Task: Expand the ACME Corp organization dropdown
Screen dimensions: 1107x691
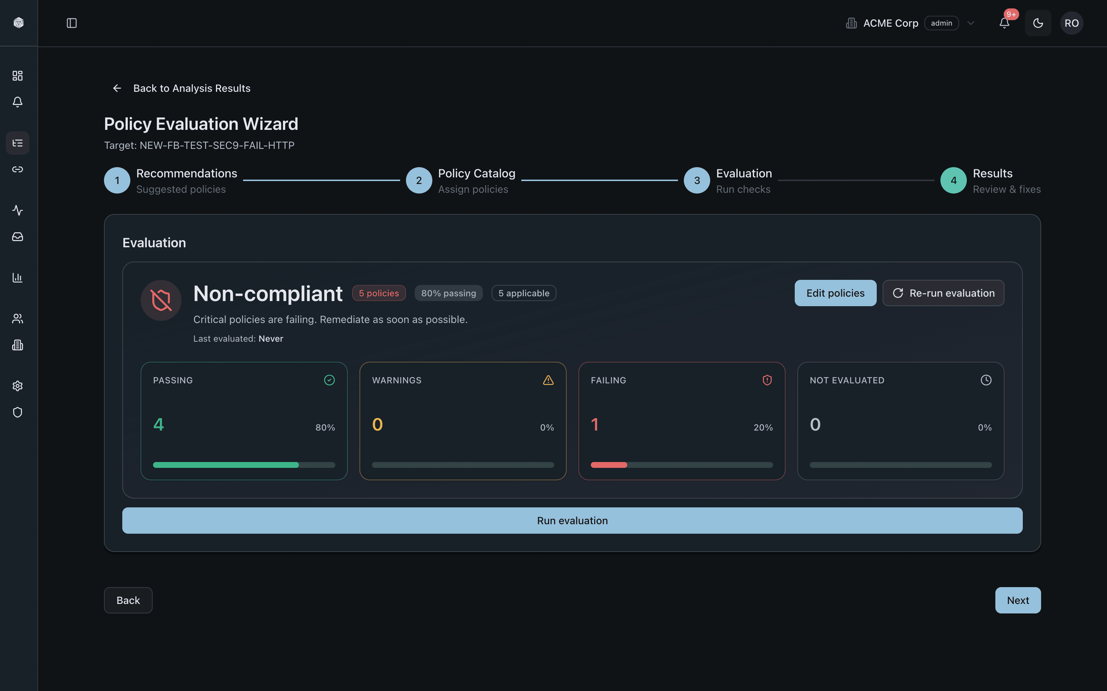Action: pyautogui.click(x=971, y=23)
